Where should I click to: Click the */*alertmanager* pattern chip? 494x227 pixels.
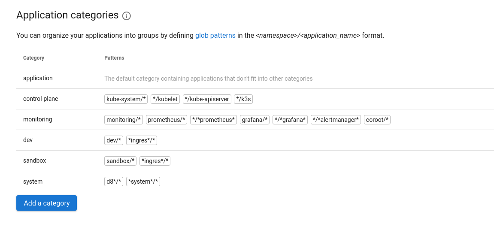(x=336, y=120)
